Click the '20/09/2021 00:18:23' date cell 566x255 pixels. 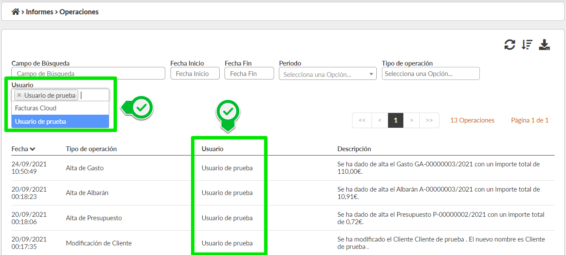[29, 193]
